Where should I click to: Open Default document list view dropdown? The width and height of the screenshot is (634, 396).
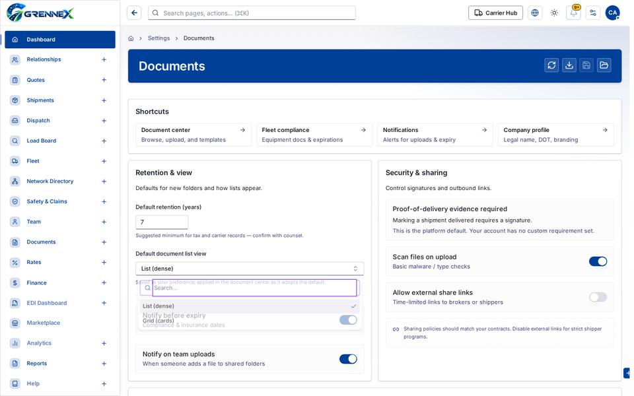(x=250, y=269)
